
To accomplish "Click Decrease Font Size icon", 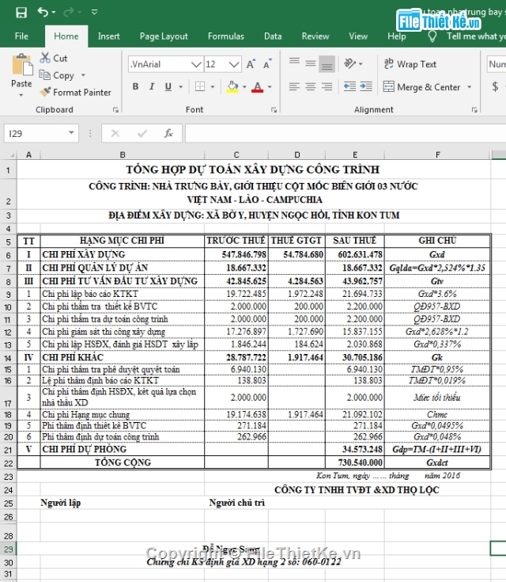I will [x=268, y=64].
